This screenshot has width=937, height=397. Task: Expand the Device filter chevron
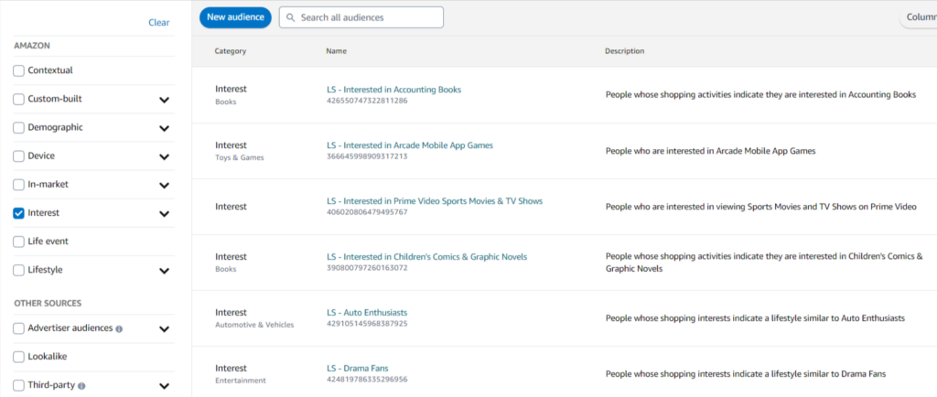[x=165, y=157]
